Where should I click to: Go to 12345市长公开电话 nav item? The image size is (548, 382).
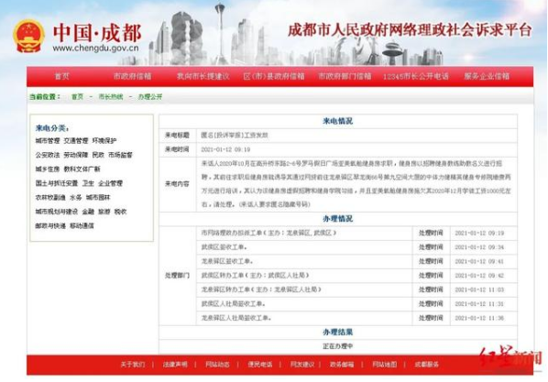click(415, 76)
